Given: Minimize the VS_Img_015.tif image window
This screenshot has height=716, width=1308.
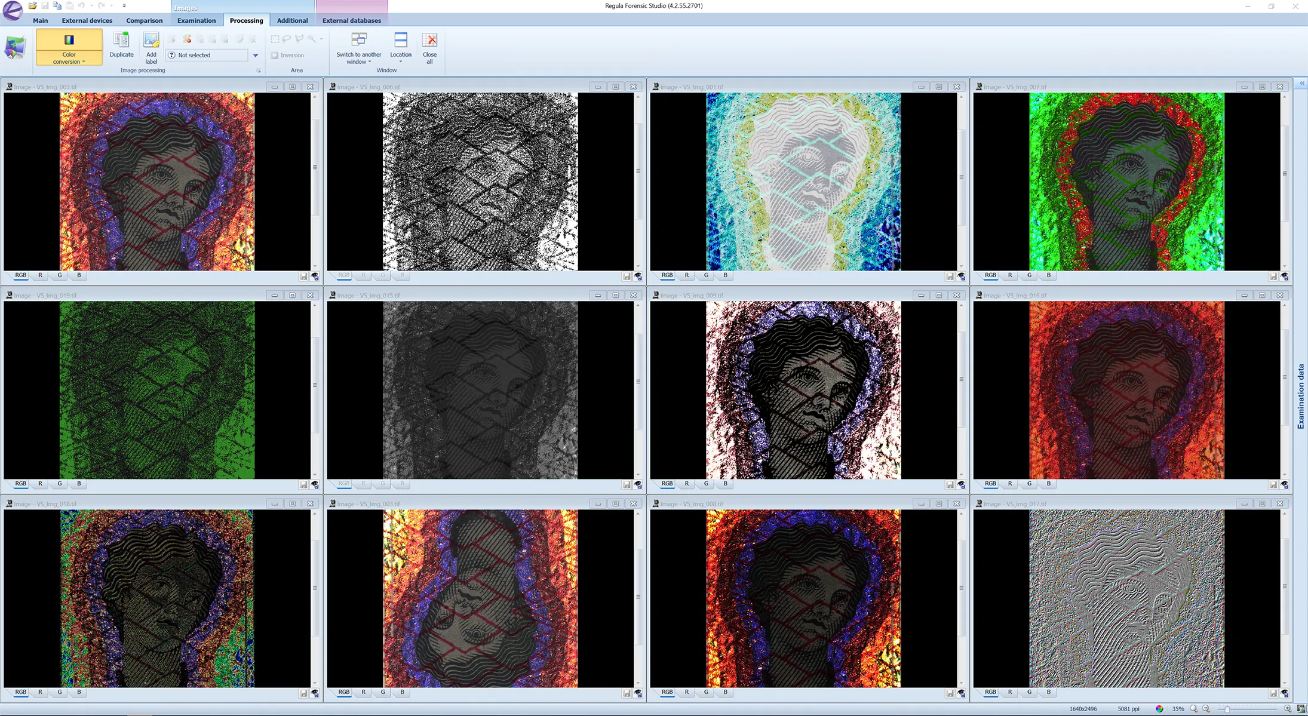Looking at the screenshot, I should coord(598,295).
